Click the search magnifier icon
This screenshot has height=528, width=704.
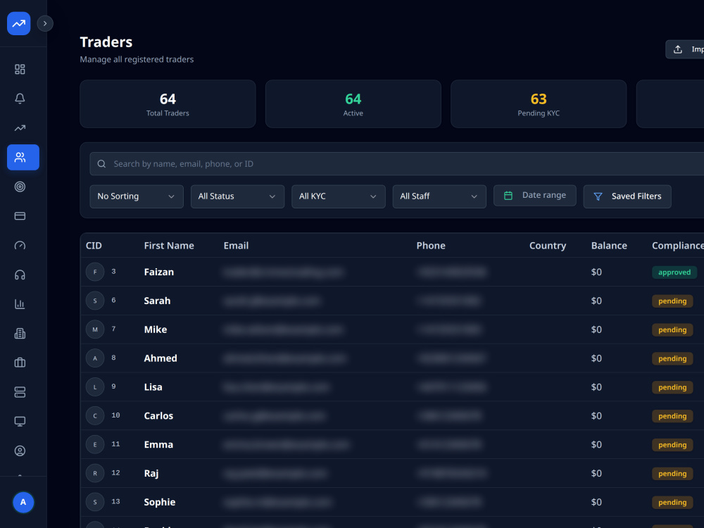pyautogui.click(x=101, y=164)
